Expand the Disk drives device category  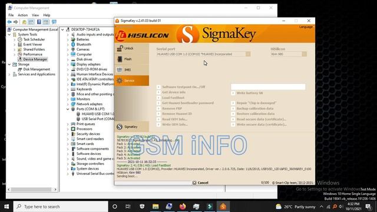coord(68,59)
